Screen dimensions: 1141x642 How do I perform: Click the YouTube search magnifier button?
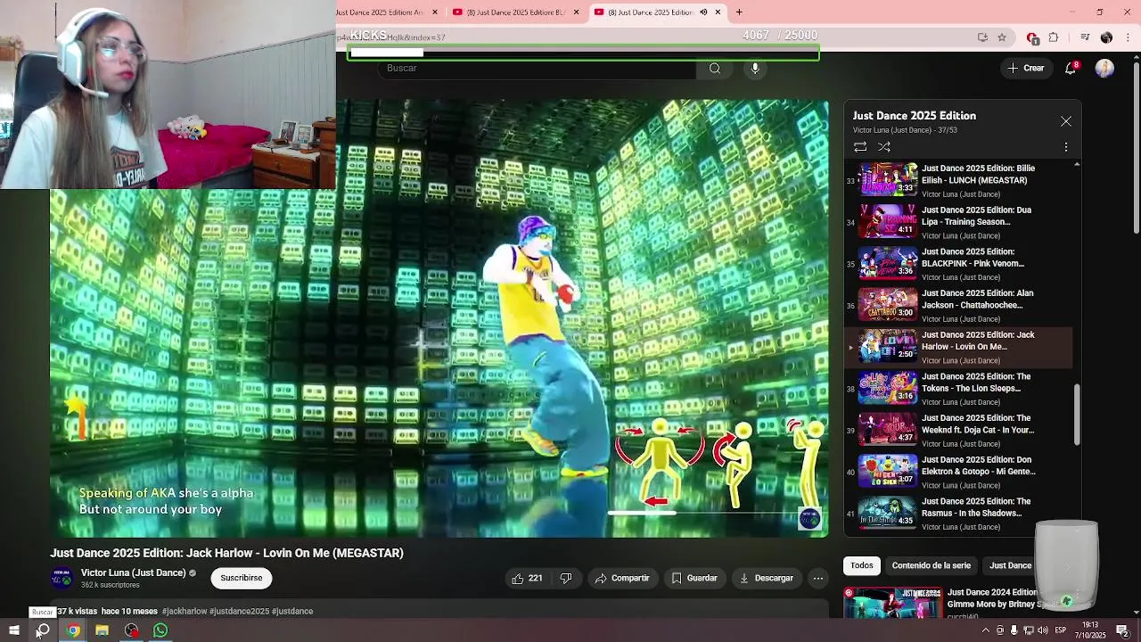coord(715,69)
